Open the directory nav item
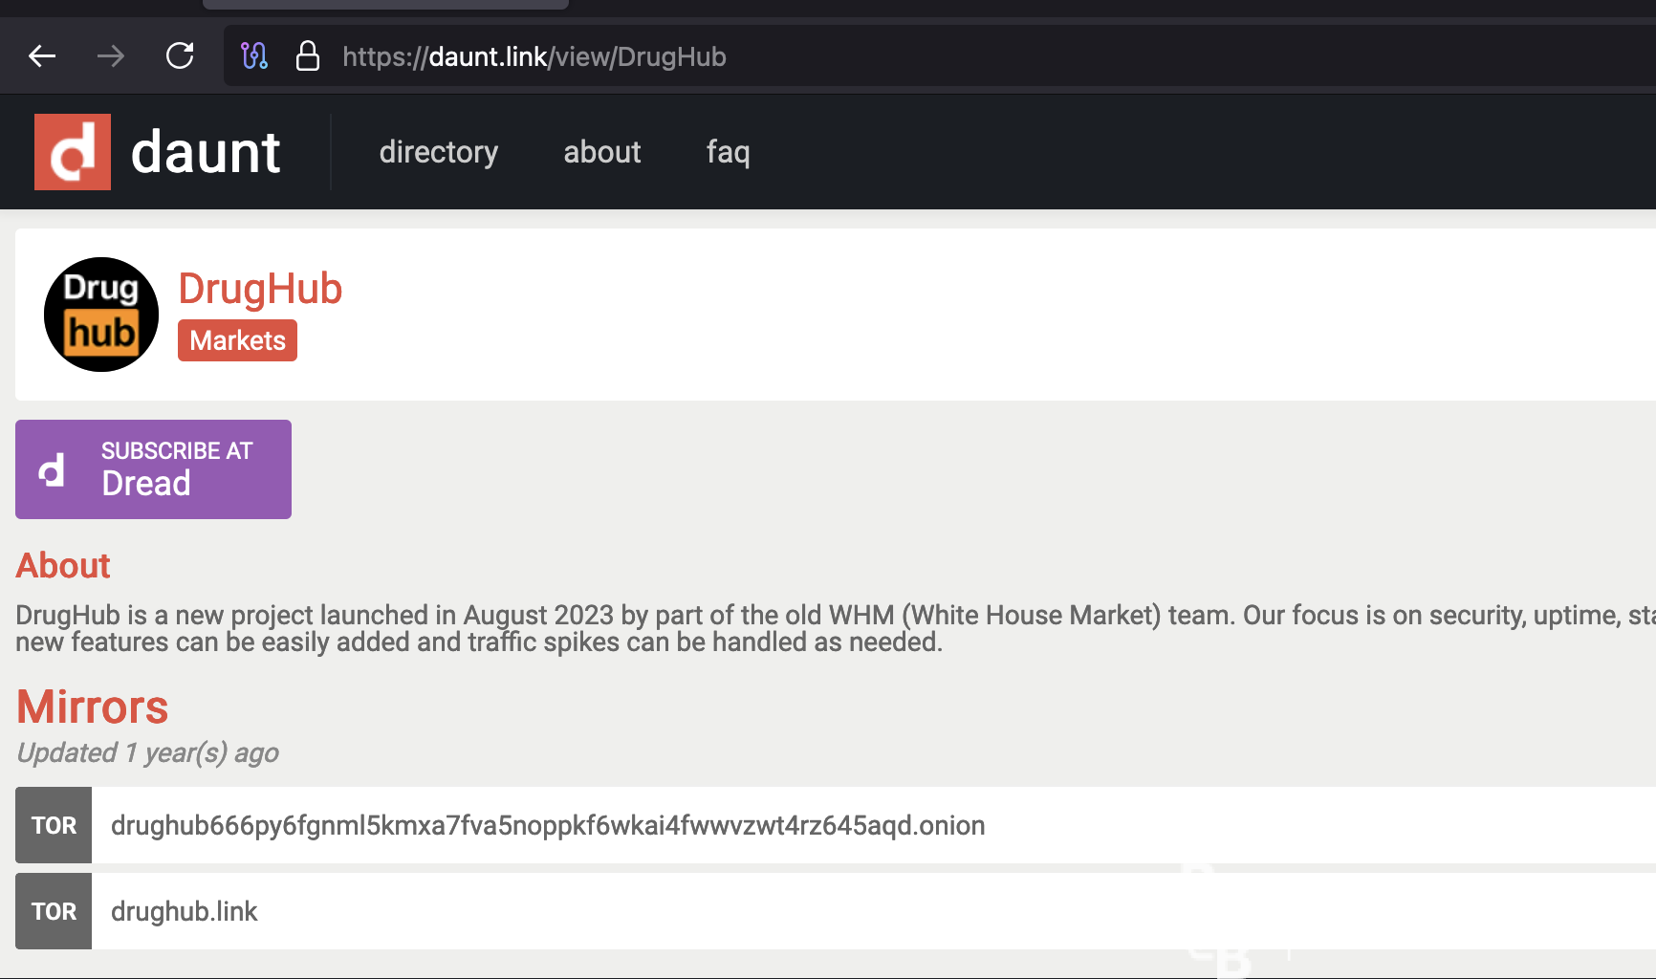The width and height of the screenshot is (1656, 979). [439, 152]
